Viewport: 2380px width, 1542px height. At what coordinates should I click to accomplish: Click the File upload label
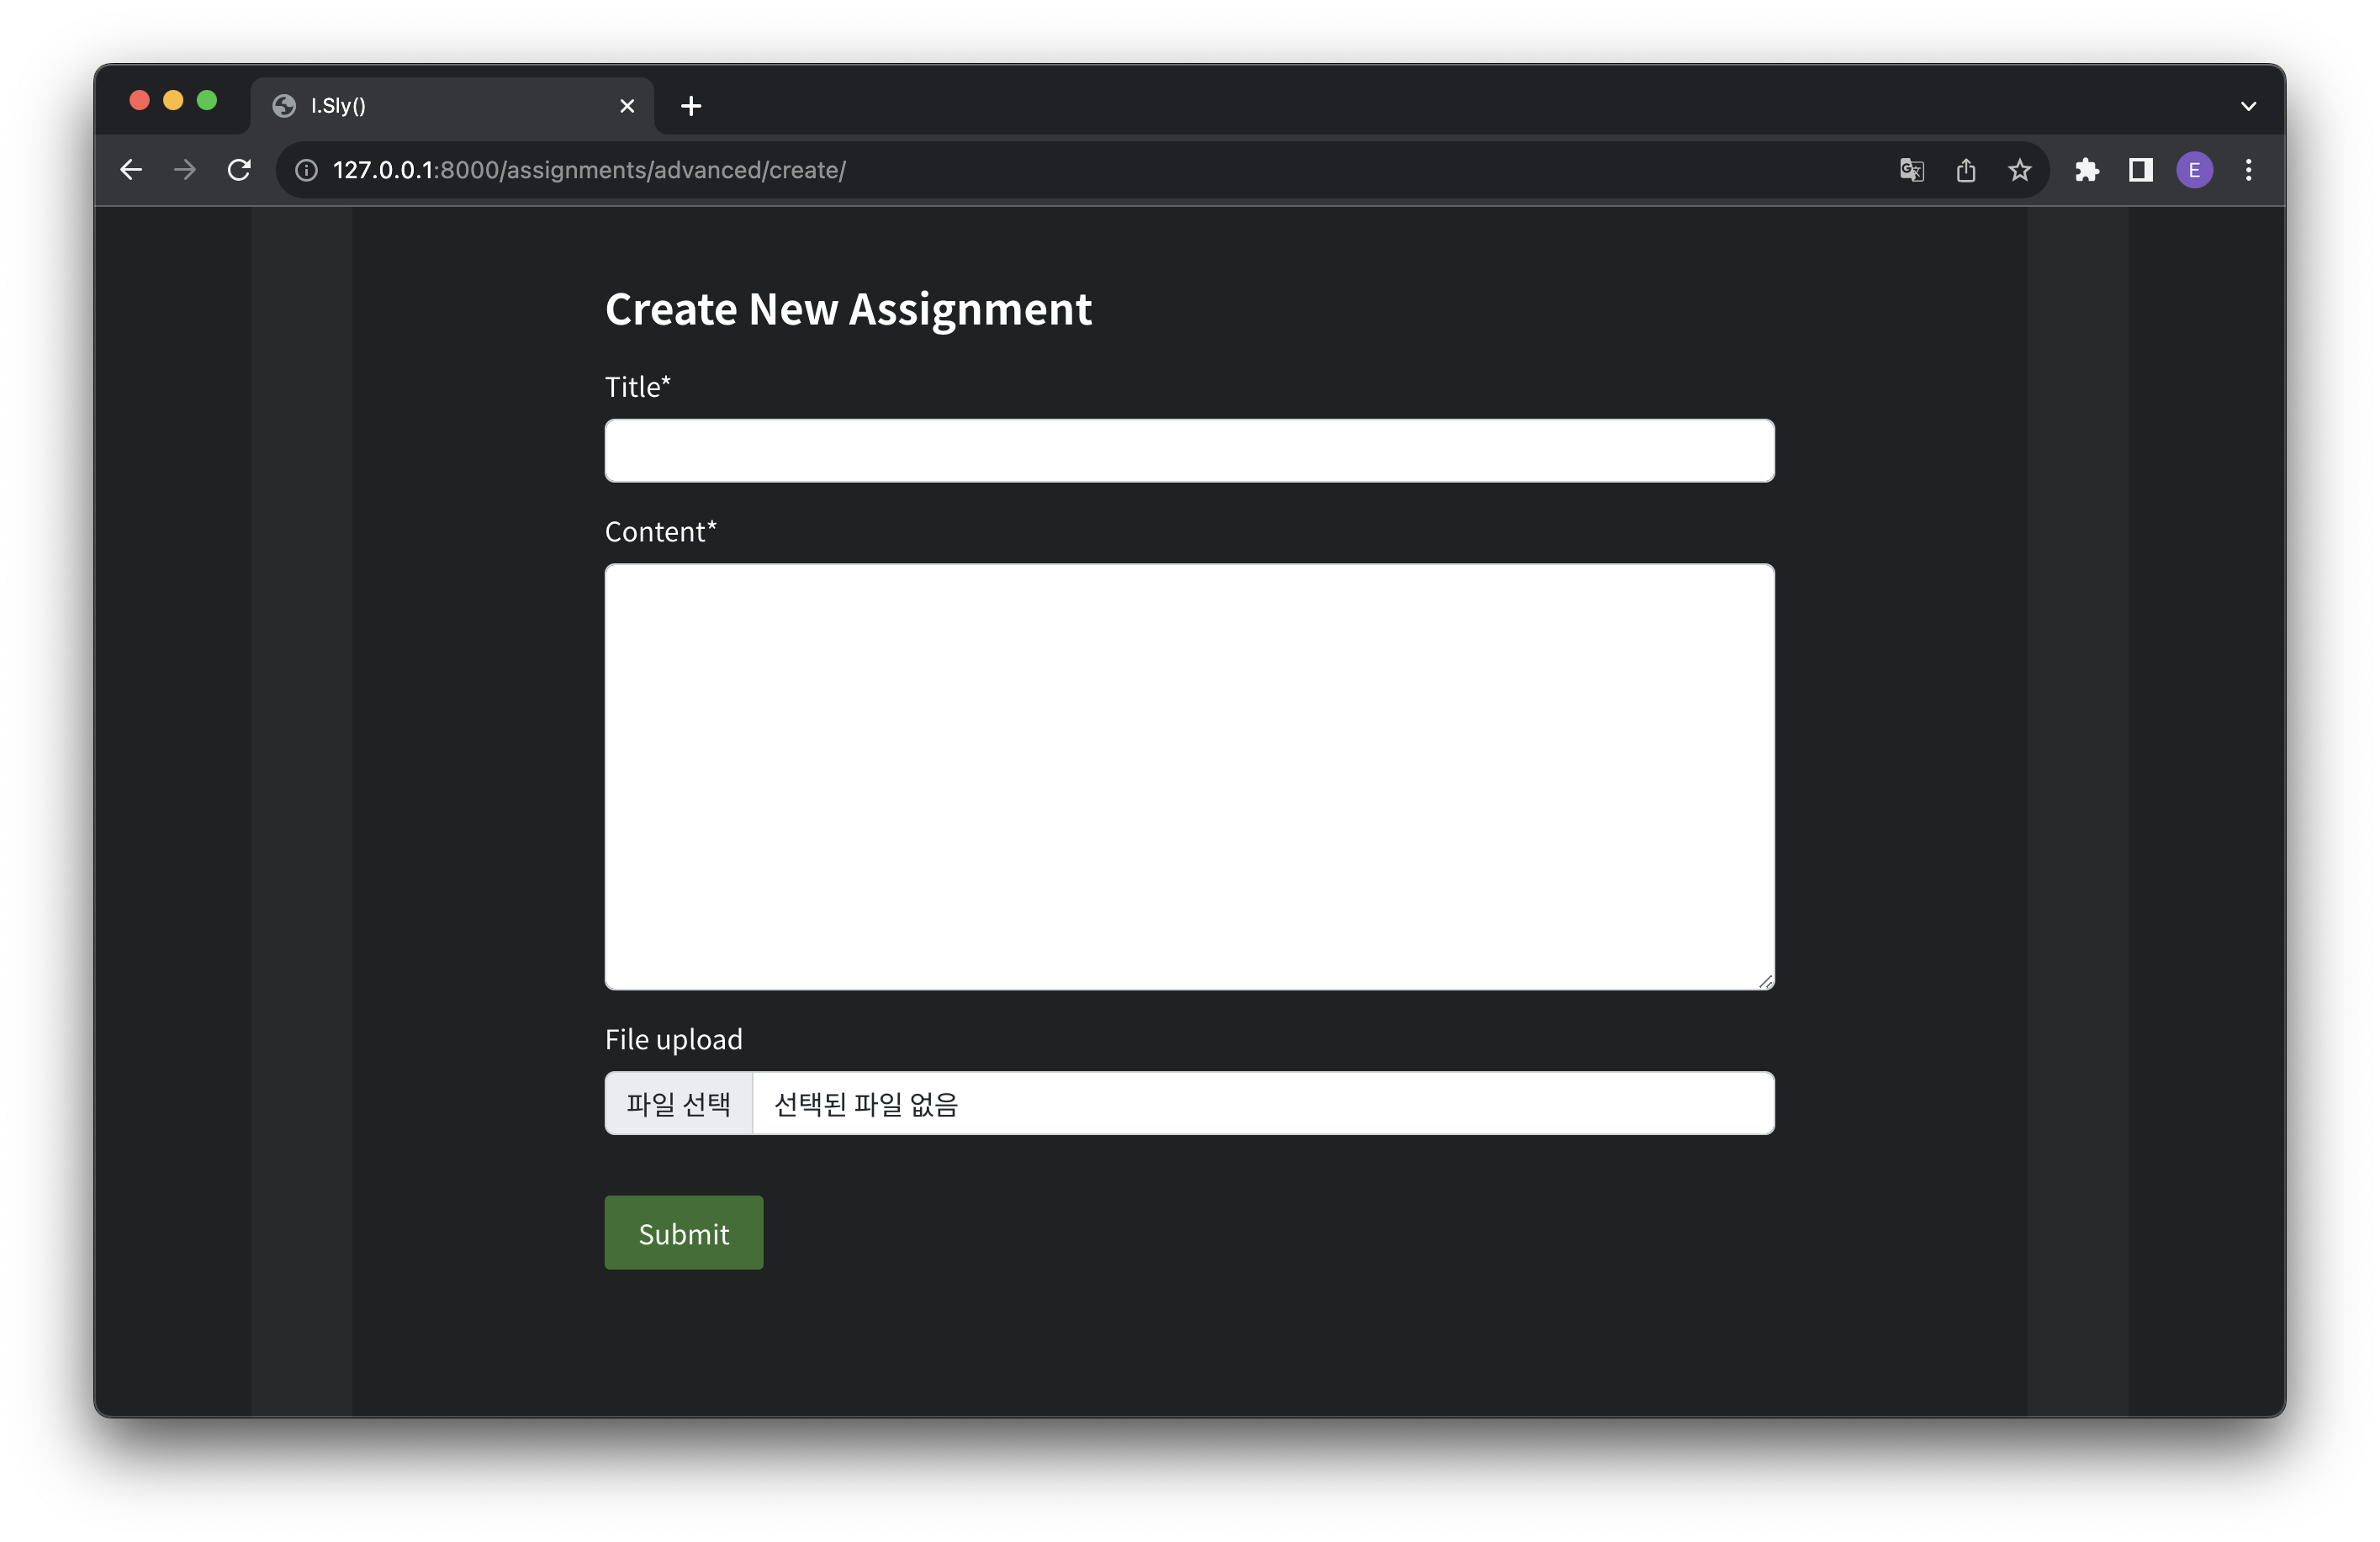point(674,1040)
